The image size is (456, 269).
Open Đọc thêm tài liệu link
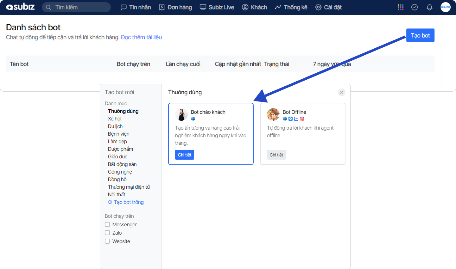[x=141, y=37]
